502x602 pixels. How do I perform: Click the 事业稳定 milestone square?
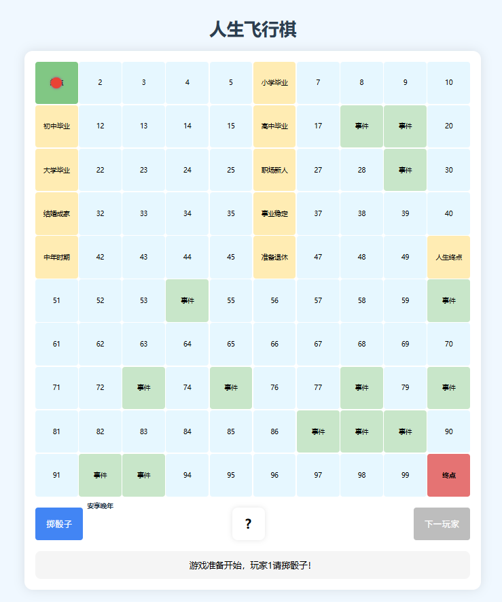274,213
